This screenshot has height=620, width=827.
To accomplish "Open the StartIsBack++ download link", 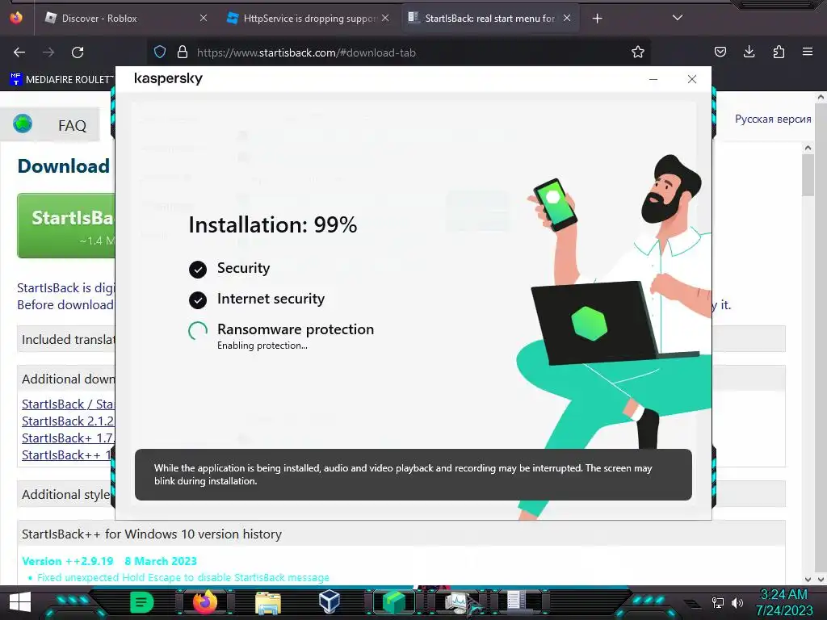I will point(66,455).
